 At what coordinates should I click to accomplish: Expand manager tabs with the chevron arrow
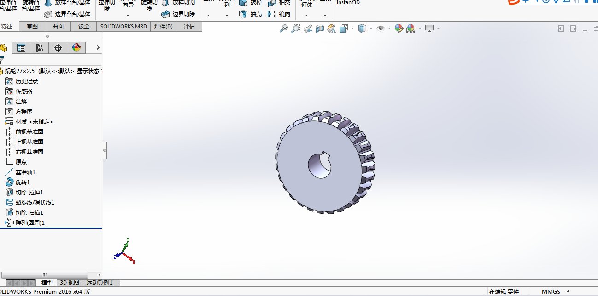tap(98, 47)
